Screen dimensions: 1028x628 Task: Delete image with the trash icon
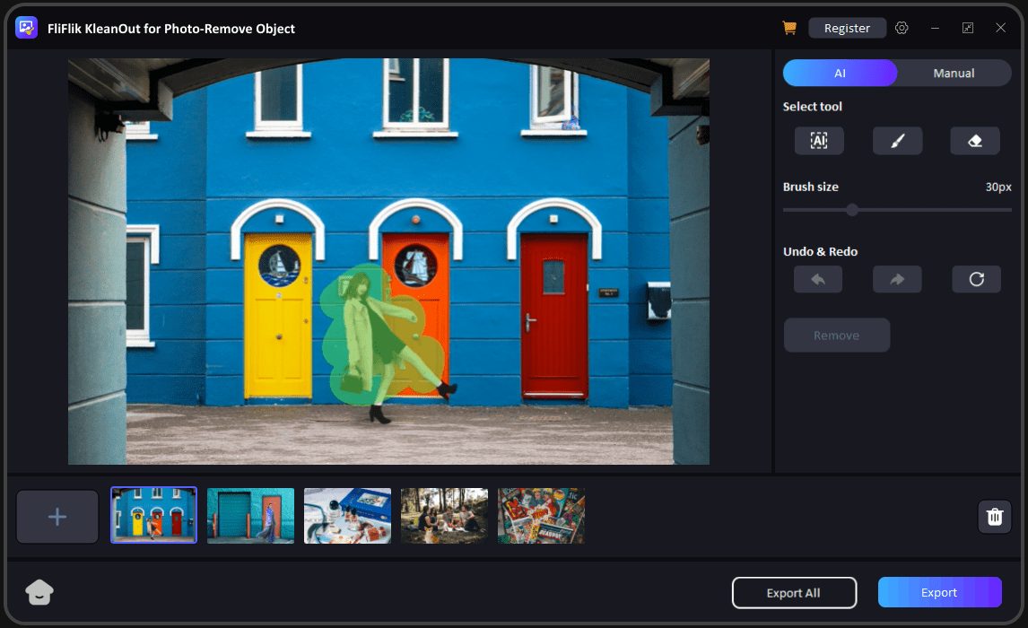(x=995, y=517)
